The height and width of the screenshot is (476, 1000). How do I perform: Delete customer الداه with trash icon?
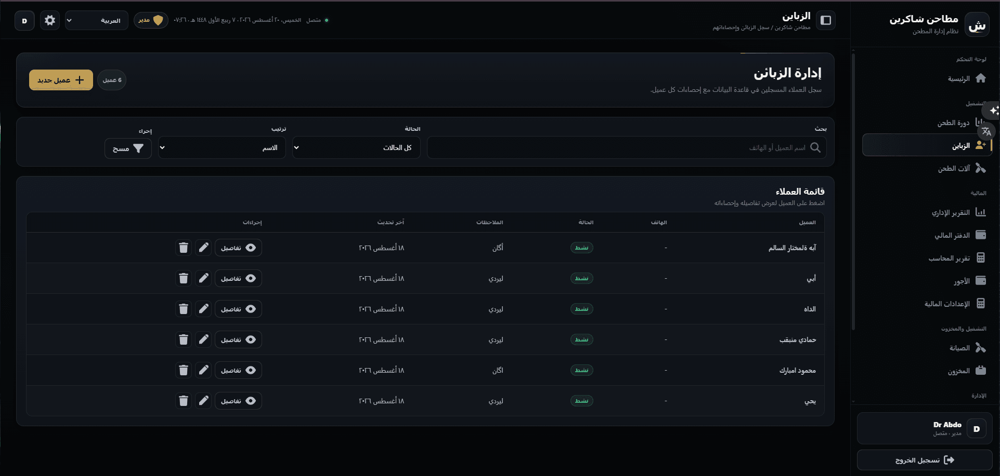click(184, 309)
